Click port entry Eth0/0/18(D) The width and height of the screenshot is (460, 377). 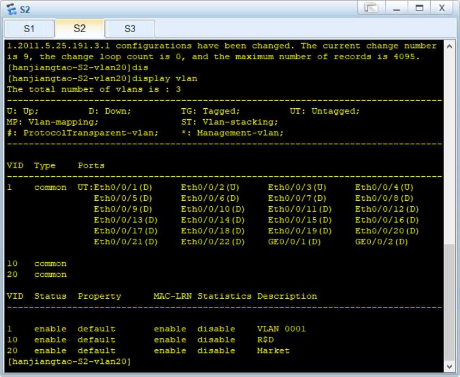point(213,231)
